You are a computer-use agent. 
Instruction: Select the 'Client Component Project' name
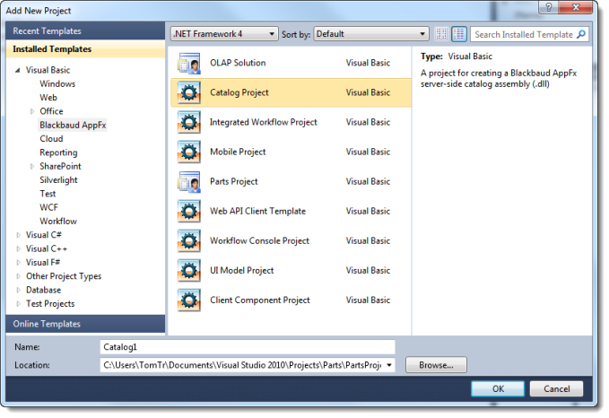260,300
